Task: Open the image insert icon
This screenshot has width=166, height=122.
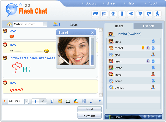Action: (x=68, y=101)
